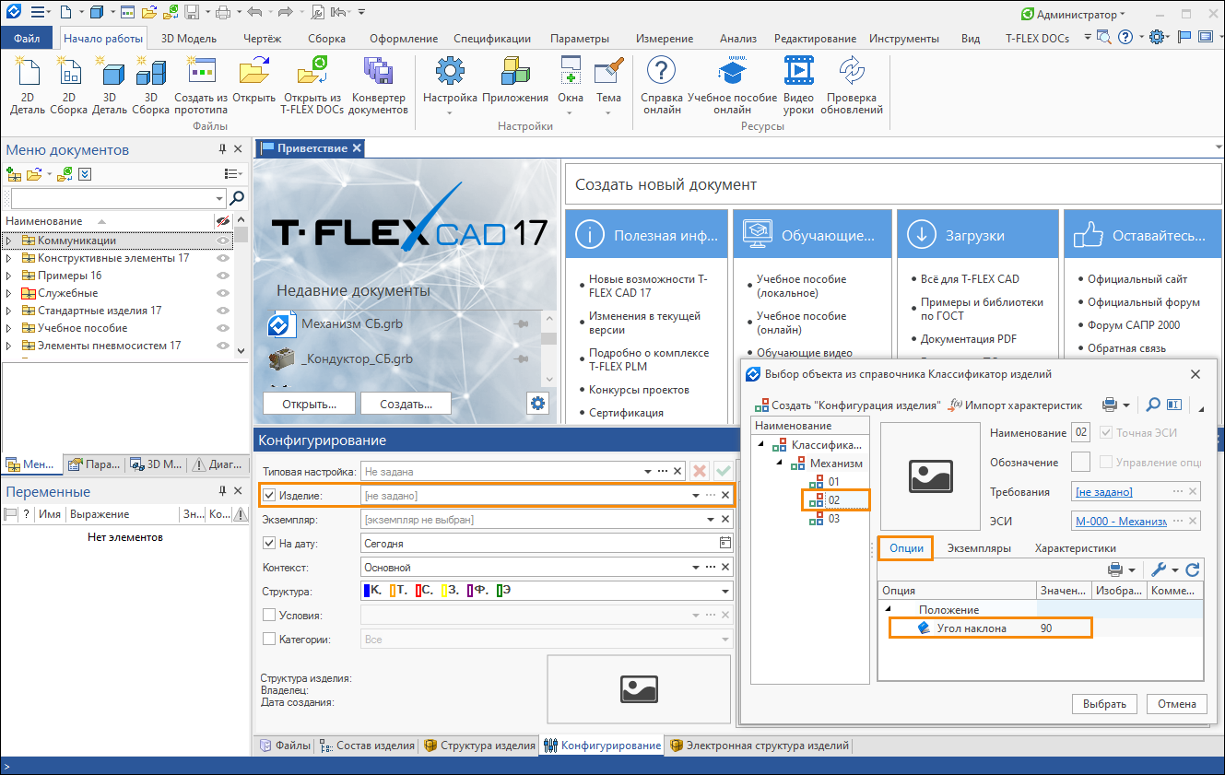Click the Открыть... button on welcome page
The width and height of the screenshot is (1225, 775).
pos(309,404)
